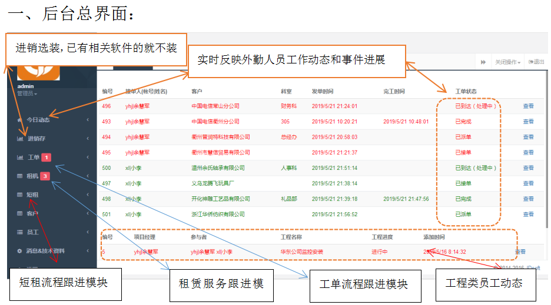Image resolution: width=551 pixels, height=305 pixels.
Task: Click the double-arrow forward icon in top bar
Action: pos(483,62)
